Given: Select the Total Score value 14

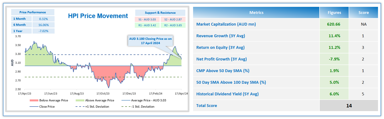Looking at the screenshot, I should point(348,106).
